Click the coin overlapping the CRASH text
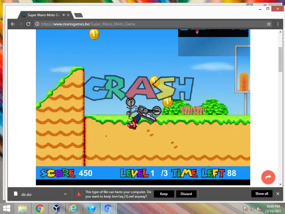Viewport: 285px width, 214px height. (x=154, y=82)
